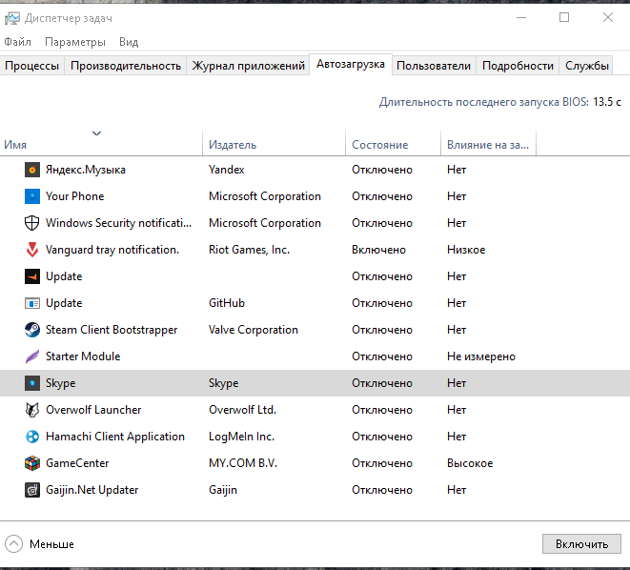Click the Включено status of Vanguard
The height and width of the screenshot is (570, 630).
(378, 250)
